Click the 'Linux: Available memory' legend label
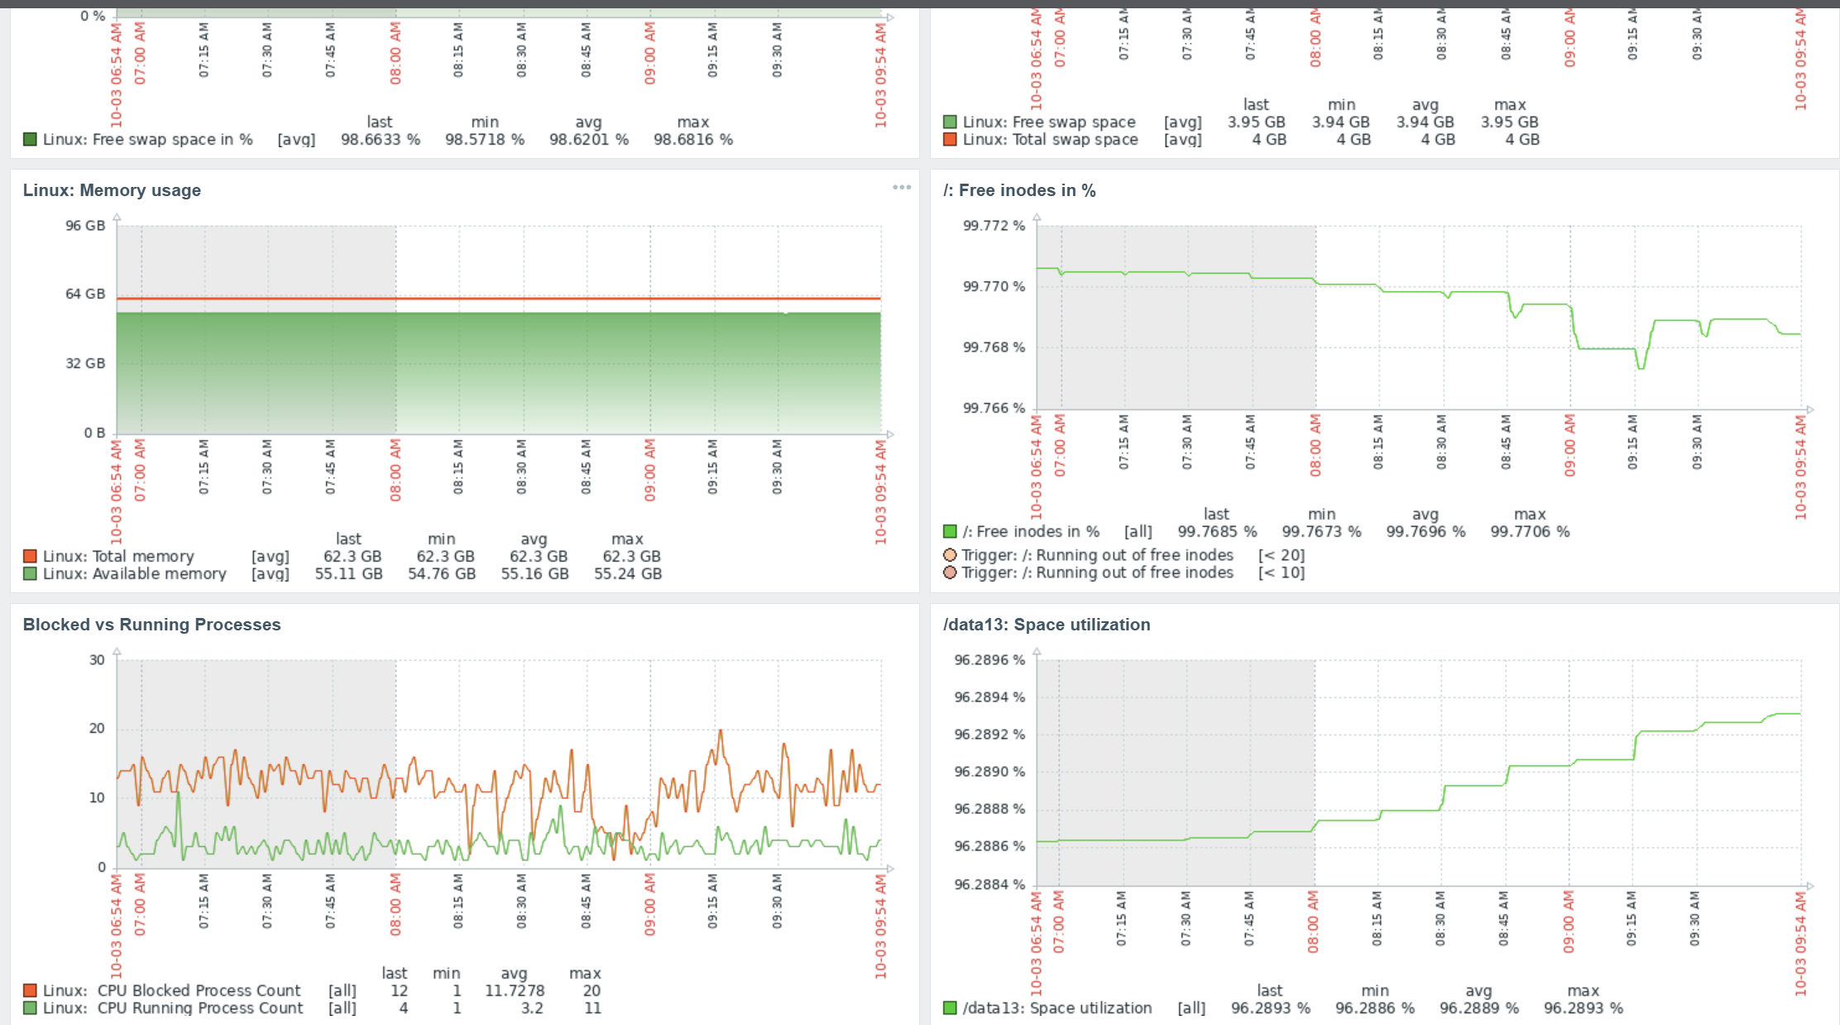This screenshot has width=1840, height=1025. point(134,573)
